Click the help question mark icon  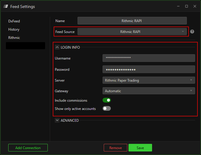point(192,32)
